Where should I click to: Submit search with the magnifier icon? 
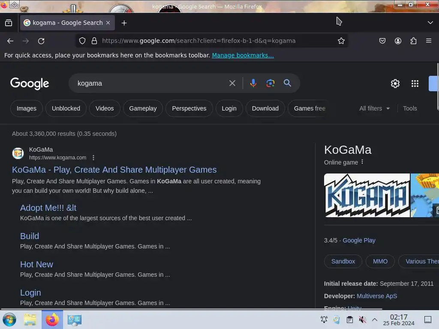click(x=287, y=83)
